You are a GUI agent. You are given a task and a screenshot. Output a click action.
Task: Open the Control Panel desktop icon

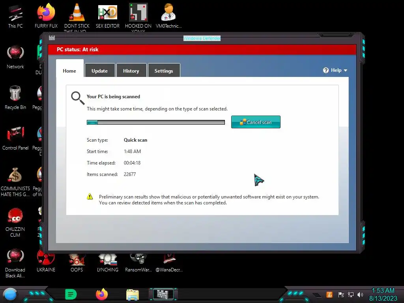point(15,138)
